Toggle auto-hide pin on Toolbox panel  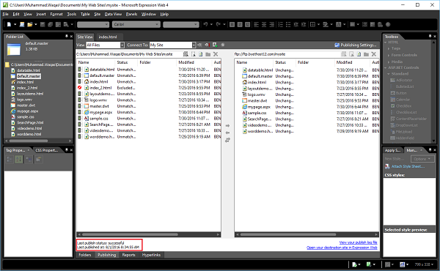(x=430, y=37)
